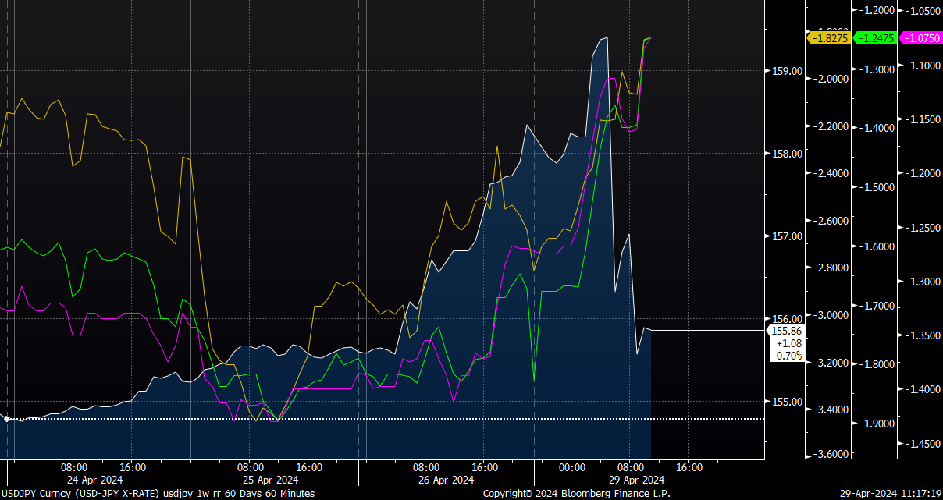The width and height of the screenshot is (943, 500).
Task: Click the -2.4000 axis value
Action: 830,173
